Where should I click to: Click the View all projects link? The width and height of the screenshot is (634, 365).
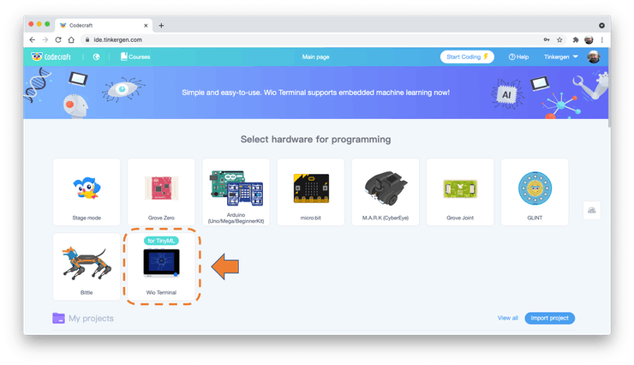point(507,318)
